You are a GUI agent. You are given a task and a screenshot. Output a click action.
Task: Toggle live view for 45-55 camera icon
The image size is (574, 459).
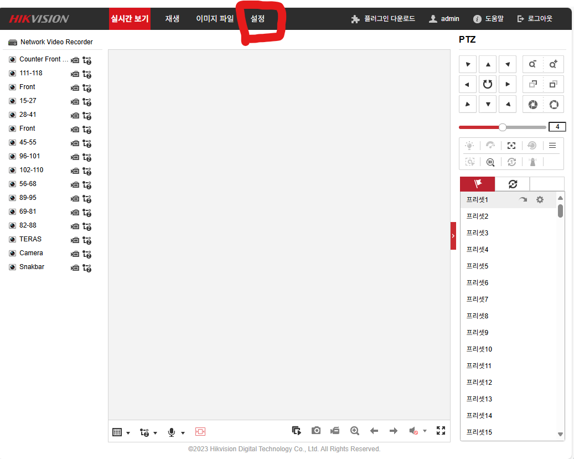(12, 142)
